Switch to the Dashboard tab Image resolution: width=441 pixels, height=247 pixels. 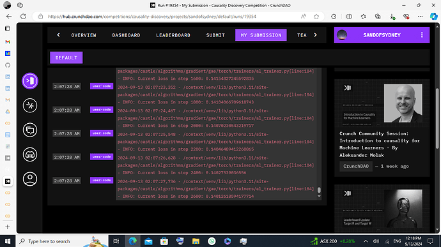(x=126, y=35)
